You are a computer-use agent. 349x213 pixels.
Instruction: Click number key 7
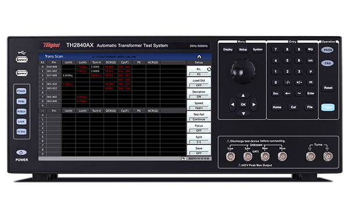pyautogui.click(x=276, y=49)
